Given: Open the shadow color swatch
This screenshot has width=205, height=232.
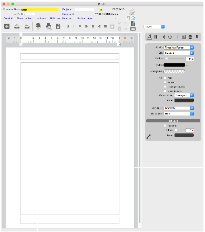Looking at the screenshot, I should click(x=184, y=136).
